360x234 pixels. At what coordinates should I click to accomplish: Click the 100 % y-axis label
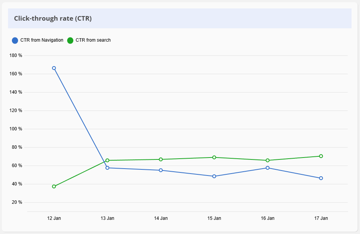click(16, 129)
